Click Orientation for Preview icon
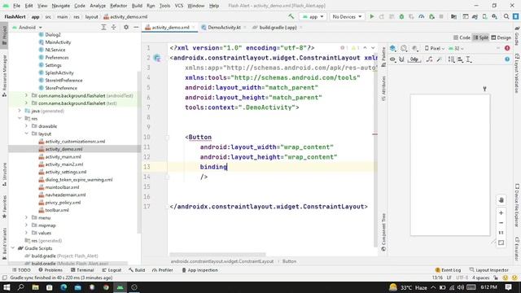The image size is (521, 293). (x=404, y=49)
